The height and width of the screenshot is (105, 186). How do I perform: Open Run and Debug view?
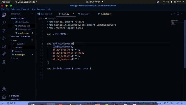(x=4, y=38)
